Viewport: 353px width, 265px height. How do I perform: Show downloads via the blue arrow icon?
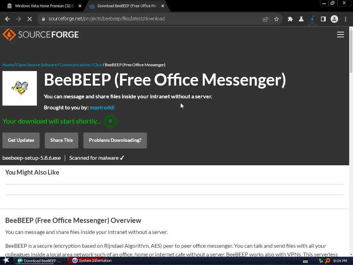coord(312,19)
